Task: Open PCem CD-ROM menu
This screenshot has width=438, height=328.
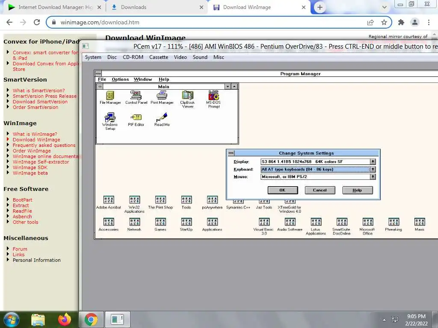Action: click(133, 57)
